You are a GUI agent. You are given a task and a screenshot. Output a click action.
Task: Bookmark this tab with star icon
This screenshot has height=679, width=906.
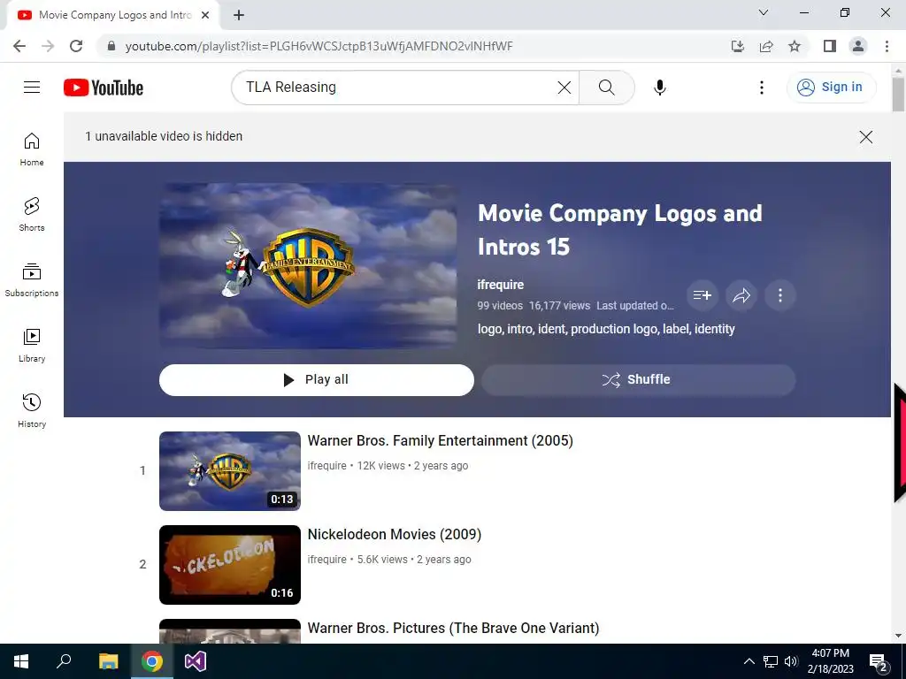(795, 46)
